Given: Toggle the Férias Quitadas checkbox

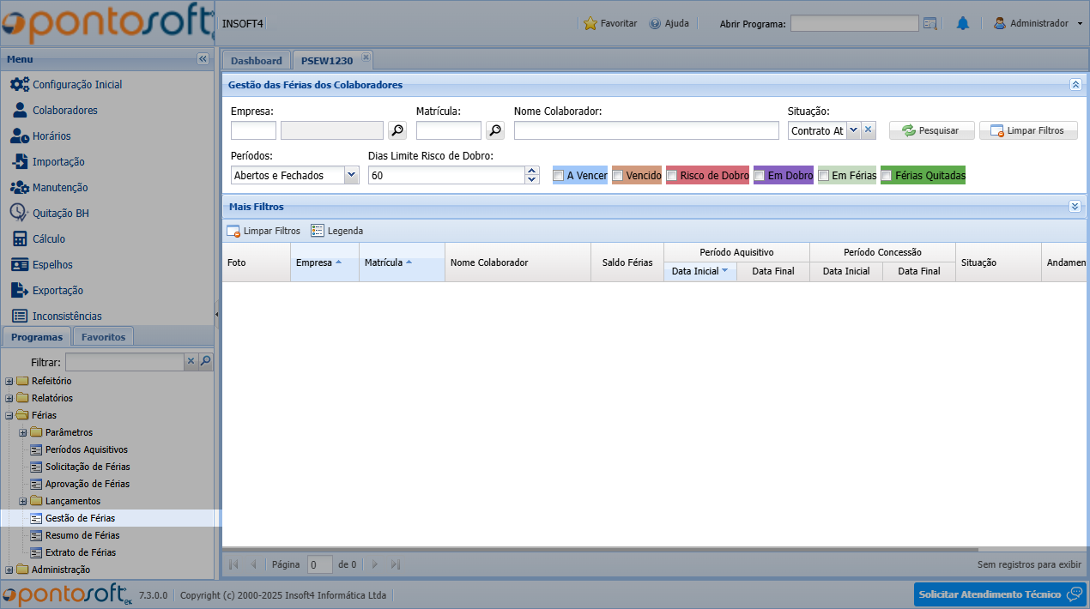Looking at the screenshot, I should point(887,176).
